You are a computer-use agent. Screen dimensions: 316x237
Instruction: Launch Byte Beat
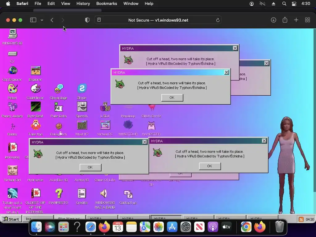36,107
